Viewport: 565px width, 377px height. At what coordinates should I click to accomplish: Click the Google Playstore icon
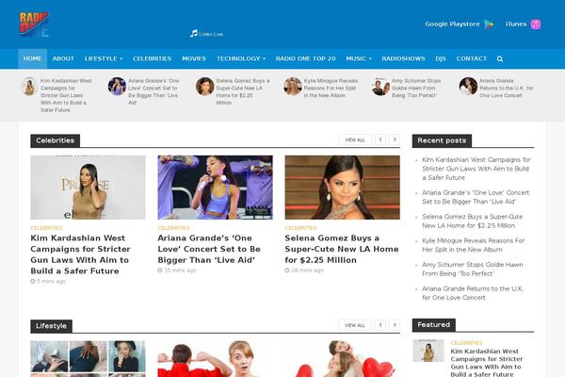[x=489, y=25]
